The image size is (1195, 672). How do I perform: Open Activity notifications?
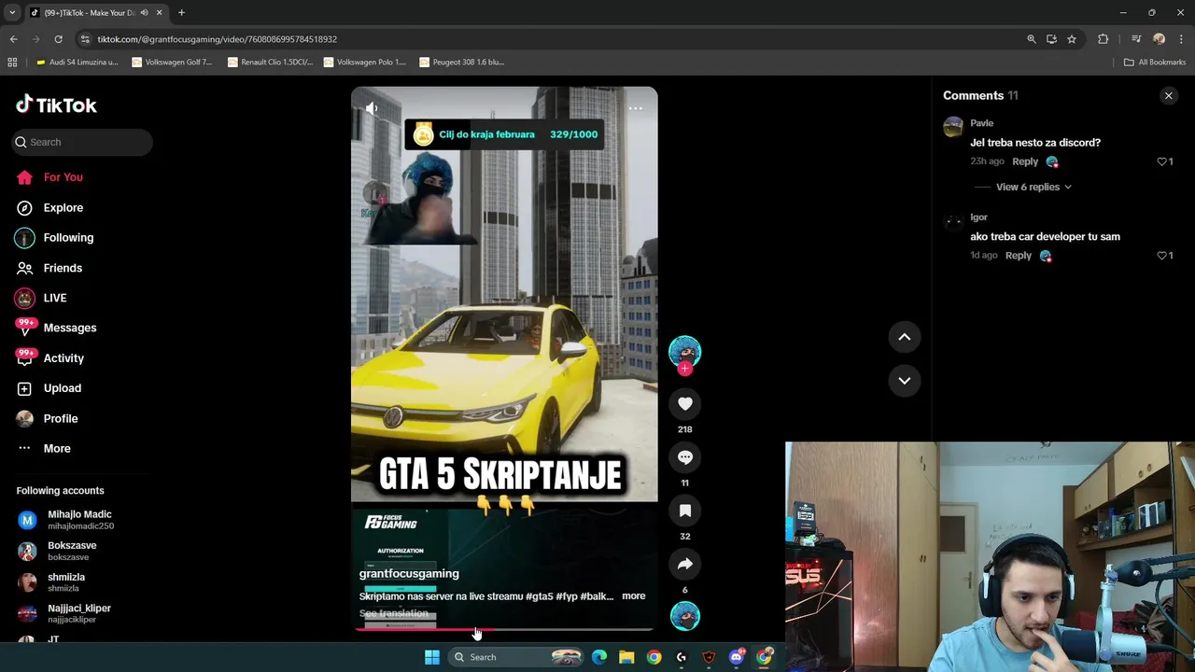coord(63,358)
